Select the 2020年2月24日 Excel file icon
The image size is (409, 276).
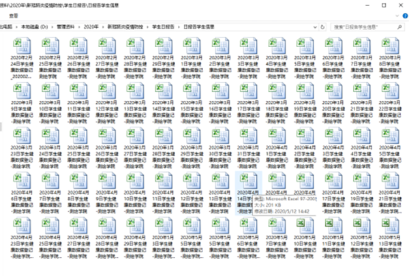(22, 46)
